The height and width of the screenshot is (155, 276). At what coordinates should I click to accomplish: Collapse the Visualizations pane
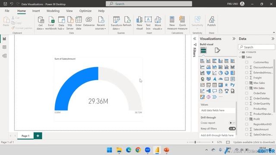point(234,39)
